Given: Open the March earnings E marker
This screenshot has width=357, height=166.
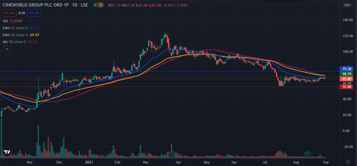Looking at the screenshot, I should pos(172,154).
